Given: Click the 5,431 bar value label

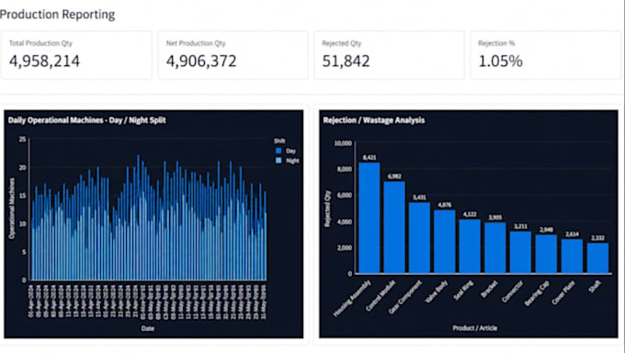Looking at the screenshot, I should 419,197.
